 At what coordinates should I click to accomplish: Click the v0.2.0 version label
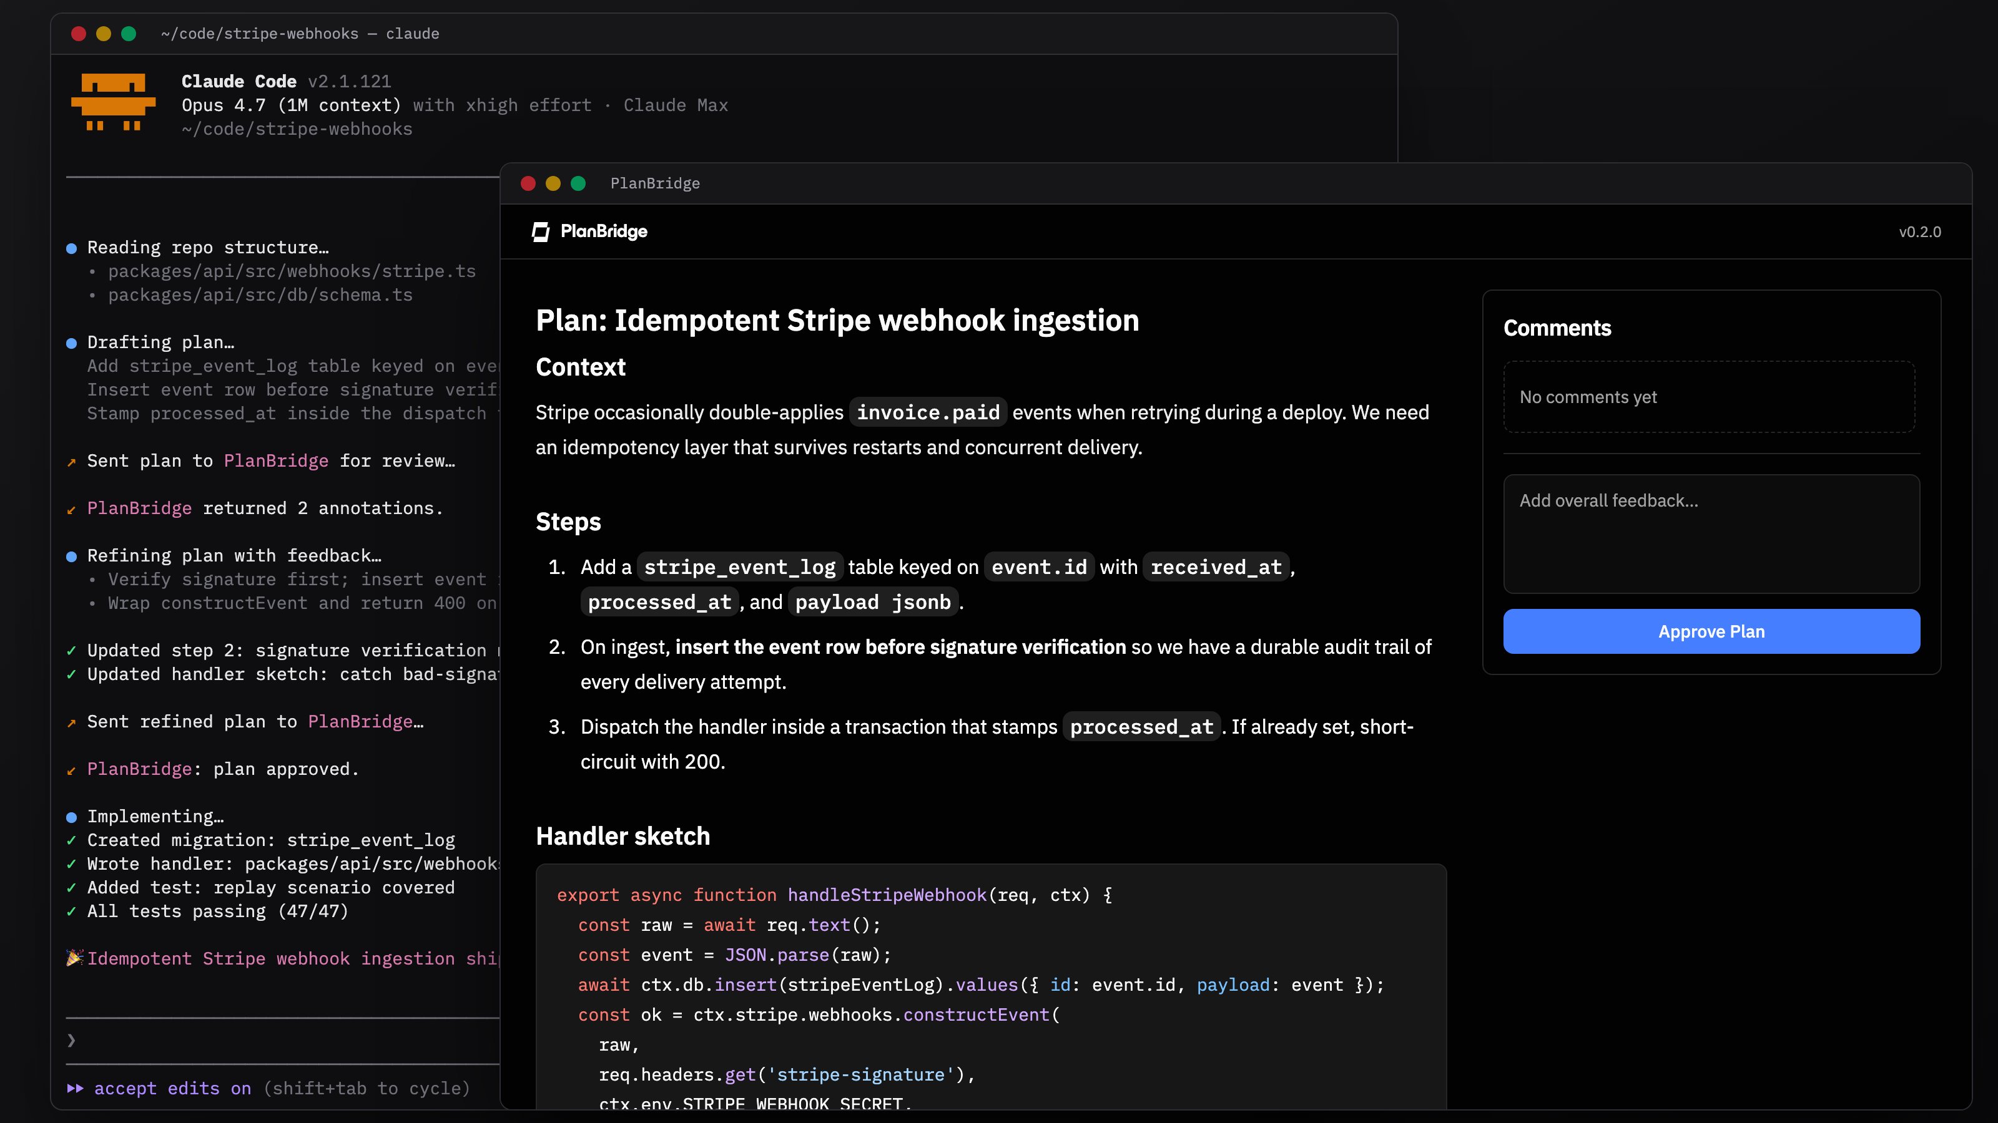click(1920, 231)
